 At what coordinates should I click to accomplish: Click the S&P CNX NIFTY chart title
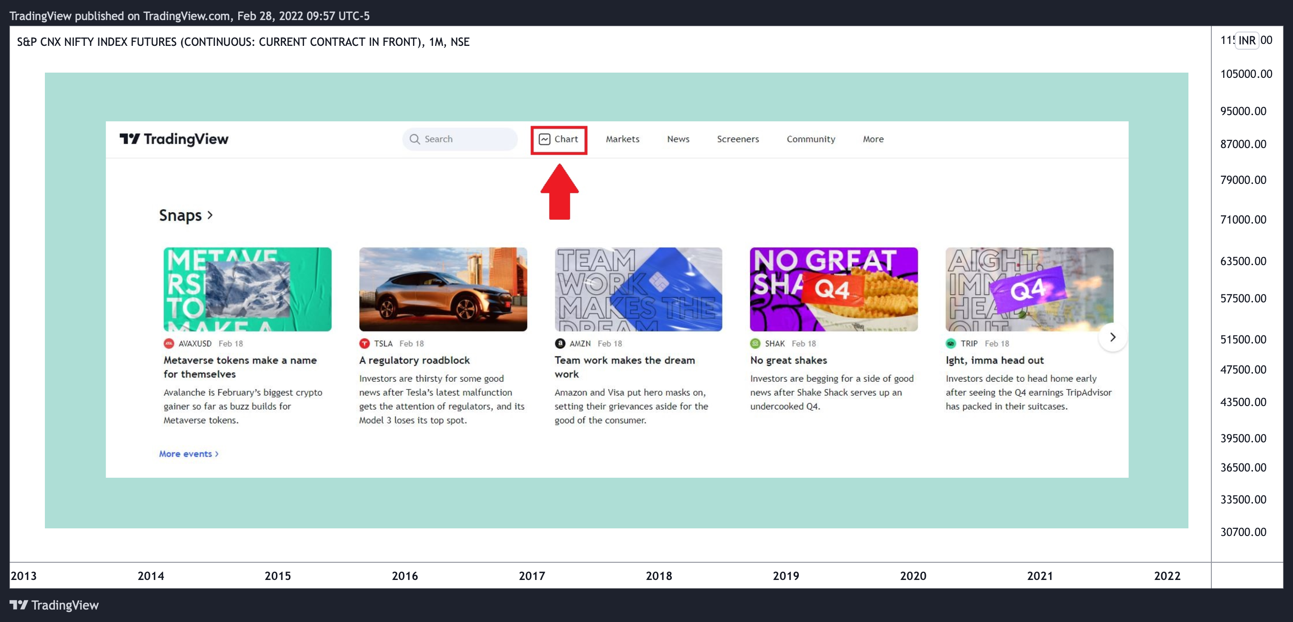click(243, 42)
